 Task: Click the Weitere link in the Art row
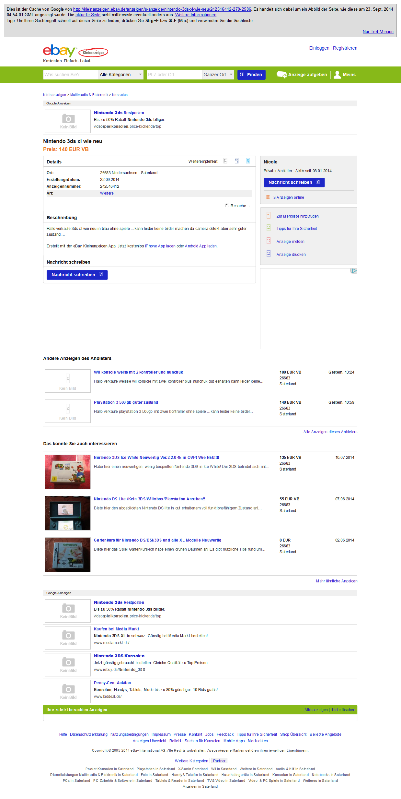[107, 193]
